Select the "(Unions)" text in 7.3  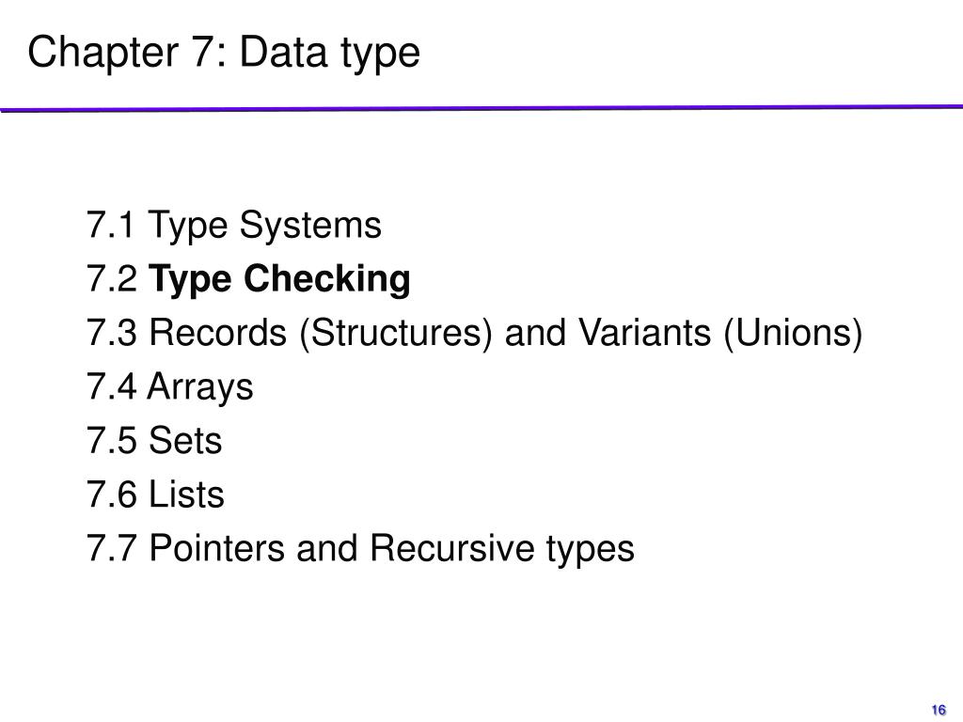tap(794, 334)
